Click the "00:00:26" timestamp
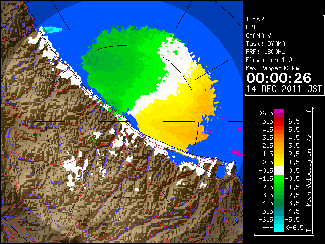The image size is (325, 244). (x=279, y=78)
